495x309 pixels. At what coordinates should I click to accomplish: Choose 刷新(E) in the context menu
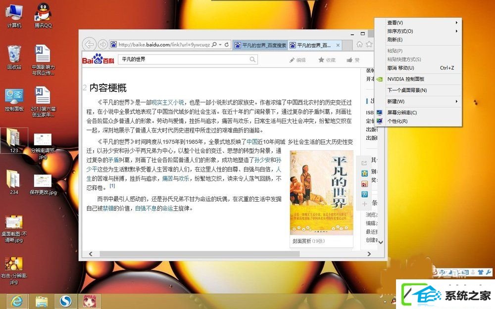click(x=418, y=40)
